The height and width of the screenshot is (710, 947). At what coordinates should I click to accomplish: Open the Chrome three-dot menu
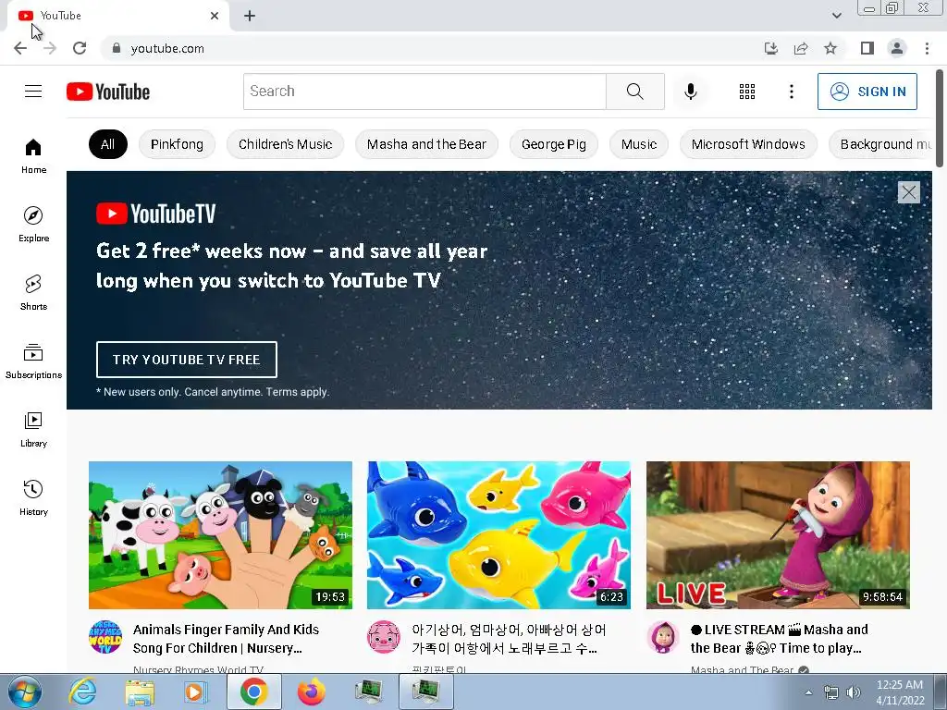(927, 48)
